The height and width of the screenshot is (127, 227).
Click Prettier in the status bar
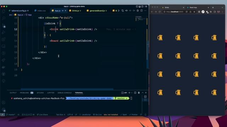pyautogui.click(x=133, y=115)
